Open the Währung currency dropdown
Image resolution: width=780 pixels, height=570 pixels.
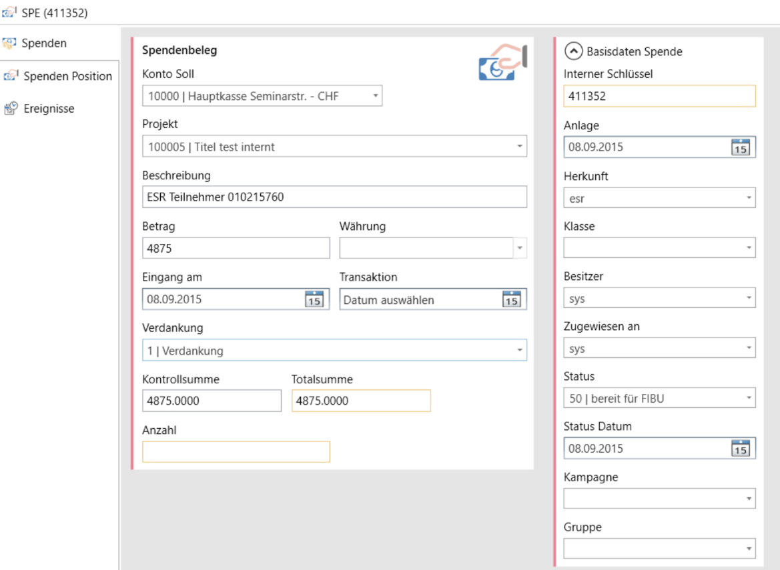point(520,248)
